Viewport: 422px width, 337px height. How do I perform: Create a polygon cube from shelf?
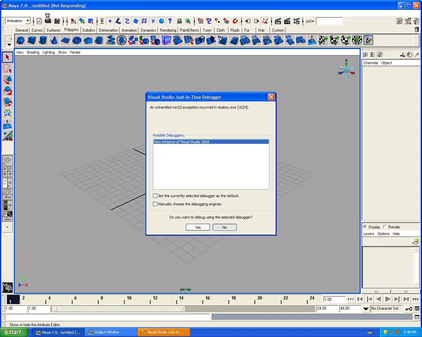coord(32,40)
